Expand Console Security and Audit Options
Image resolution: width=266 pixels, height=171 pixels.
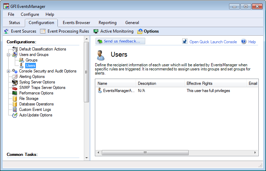[x=8, y=71]
